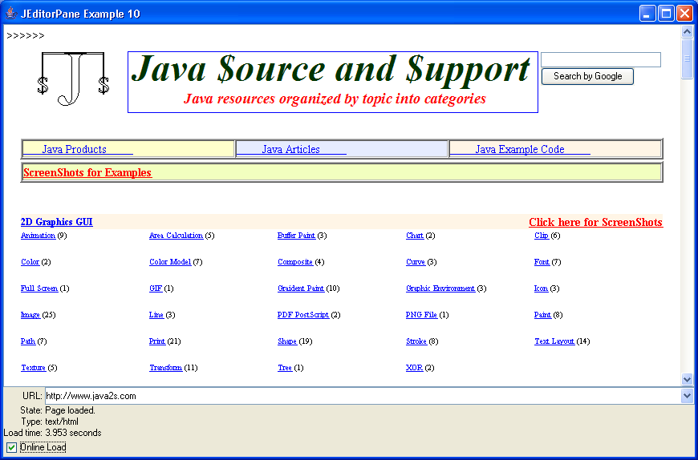The height and width of the screenshot is (460, 698).
Task: Open the Composite link
Action: (x=295, y=262)
